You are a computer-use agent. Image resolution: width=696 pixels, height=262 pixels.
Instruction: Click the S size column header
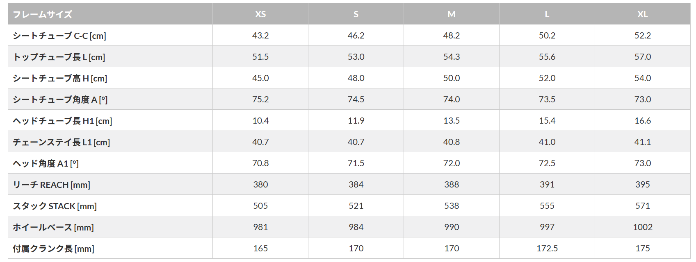(x=356, y=14)
